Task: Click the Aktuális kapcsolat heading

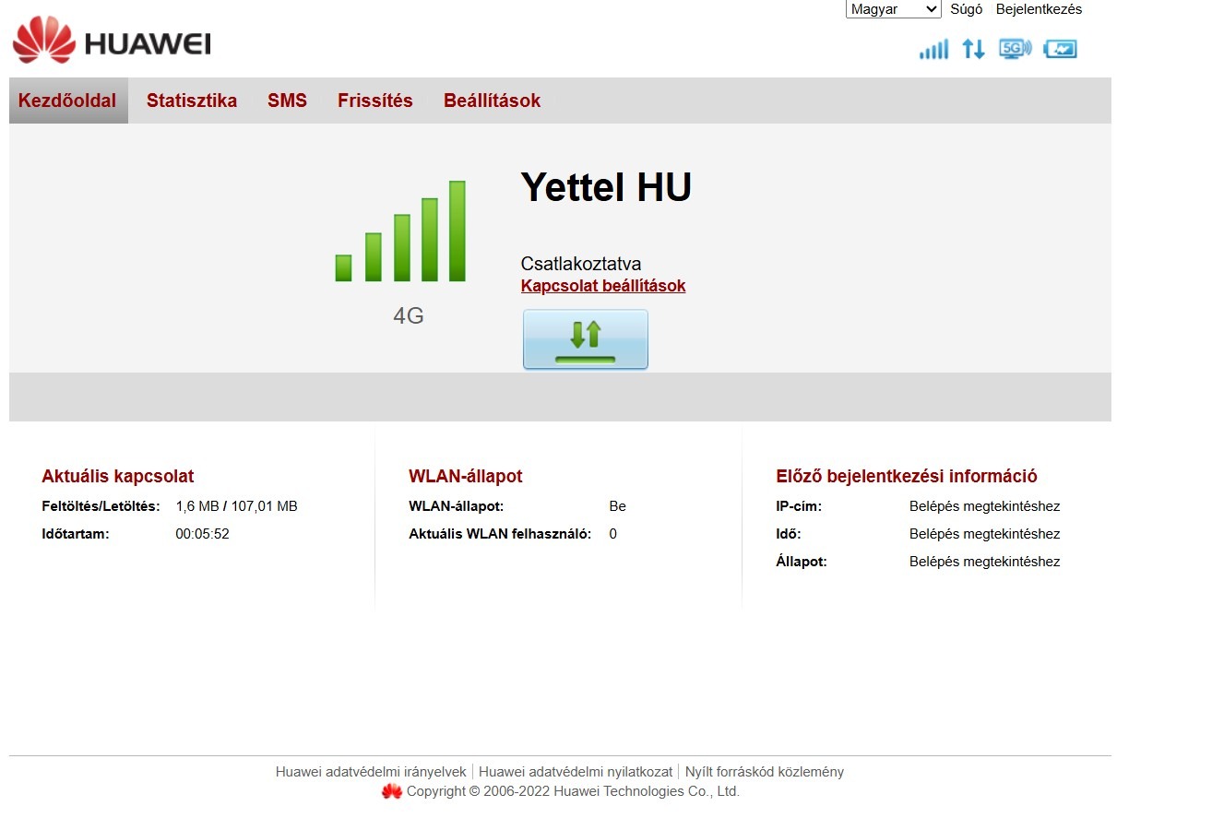Action: click(118, 477)
